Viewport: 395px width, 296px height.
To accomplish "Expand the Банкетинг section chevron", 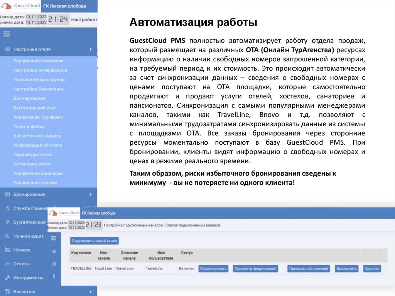I will (91, 291).
